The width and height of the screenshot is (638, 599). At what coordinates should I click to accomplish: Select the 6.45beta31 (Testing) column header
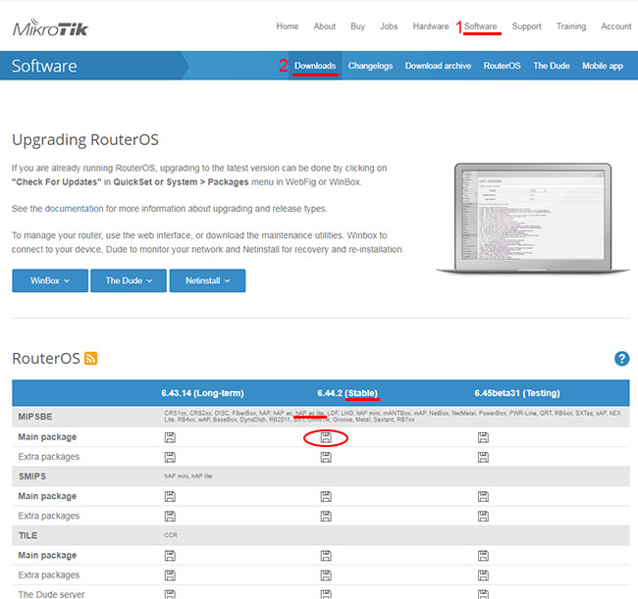516,393
